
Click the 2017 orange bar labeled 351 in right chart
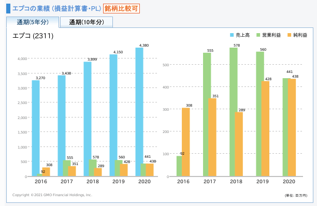point(212,137)
